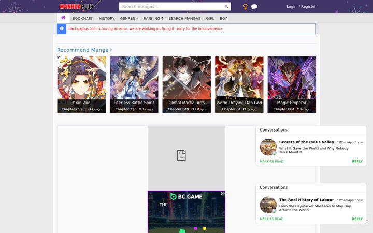Click the ManhuaPlus logo

(x=76, y=6)
